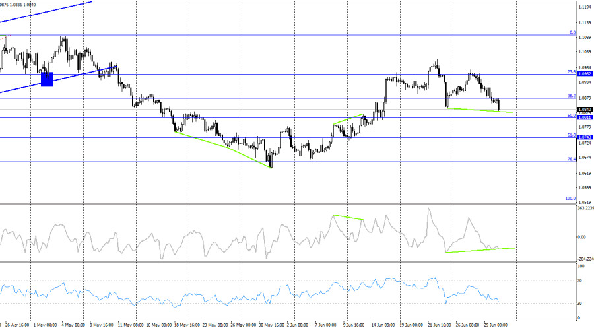Select the green divergence line under late-June oscillator lows
Viewport: 594px width, 330px height.
[x=479, y=250]
